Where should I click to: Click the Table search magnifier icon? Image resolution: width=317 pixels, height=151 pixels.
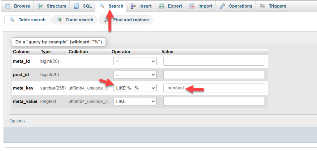tap(12, 19)
